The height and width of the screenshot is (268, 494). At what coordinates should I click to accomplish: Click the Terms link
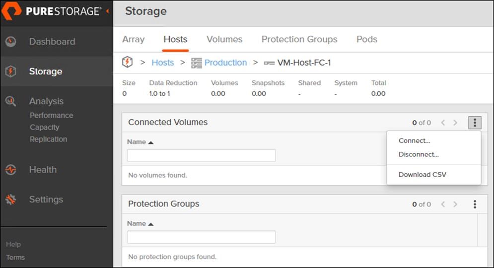coord(15,257)
